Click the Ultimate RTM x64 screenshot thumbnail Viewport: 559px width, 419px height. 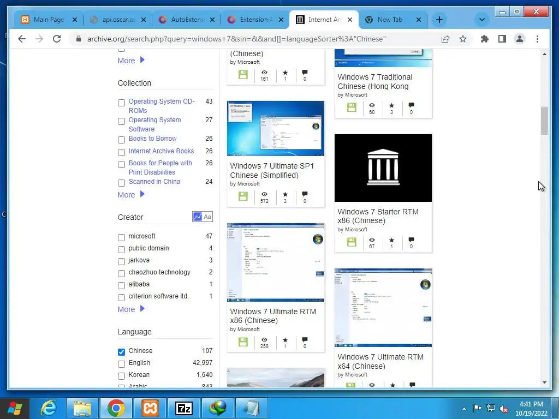pyautogui.click(x=383, y=308)
